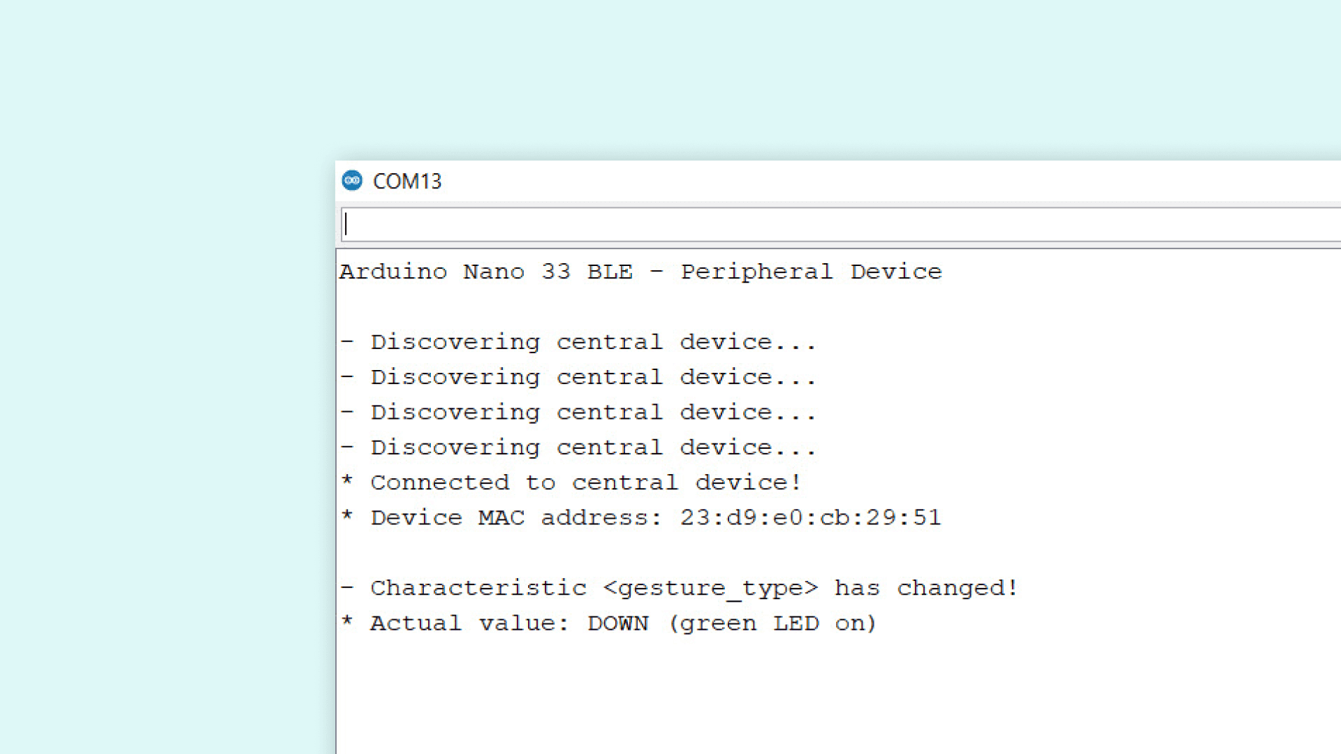Click the word "Characteristic" in the output
The image size is (1341, 754).
[x=478, y=589]
